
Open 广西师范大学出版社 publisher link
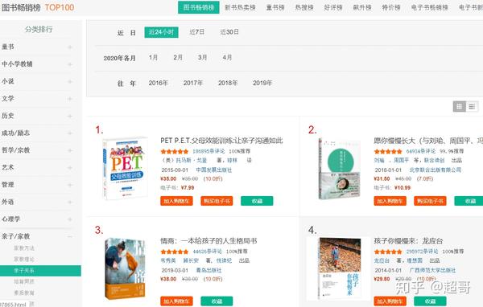point(432,270)
